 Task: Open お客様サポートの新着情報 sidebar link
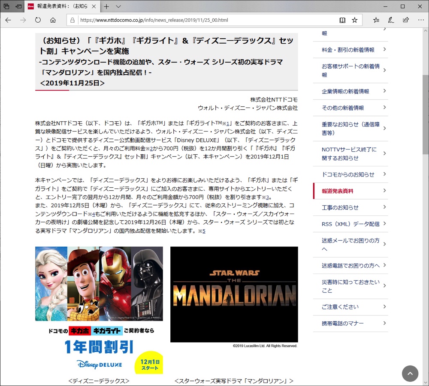pyautogui.click(x=350, y=71)
